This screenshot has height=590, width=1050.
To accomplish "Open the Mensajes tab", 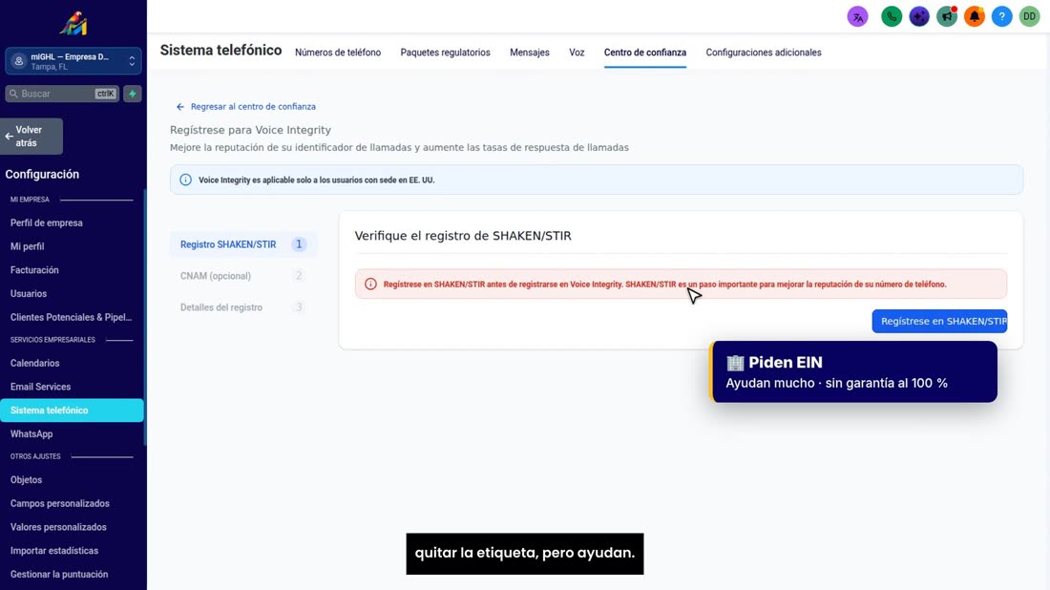I will pos(530,53).
